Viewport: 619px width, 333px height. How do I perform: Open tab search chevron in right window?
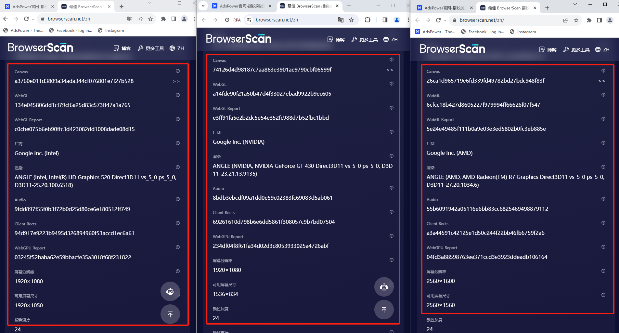click(x=575, y=4)
